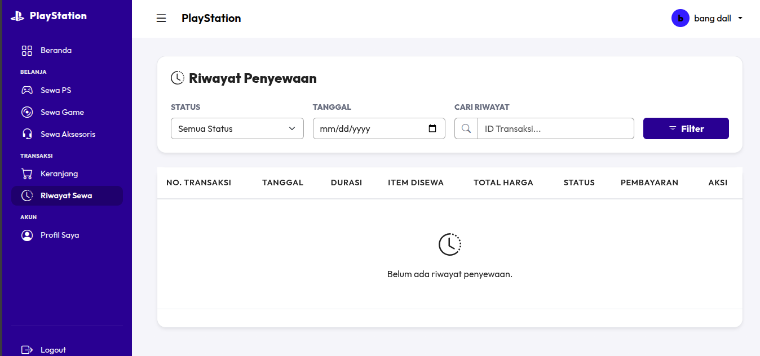
Task: Go to Sewa Aksesoris page
Action: click(67, 134)
